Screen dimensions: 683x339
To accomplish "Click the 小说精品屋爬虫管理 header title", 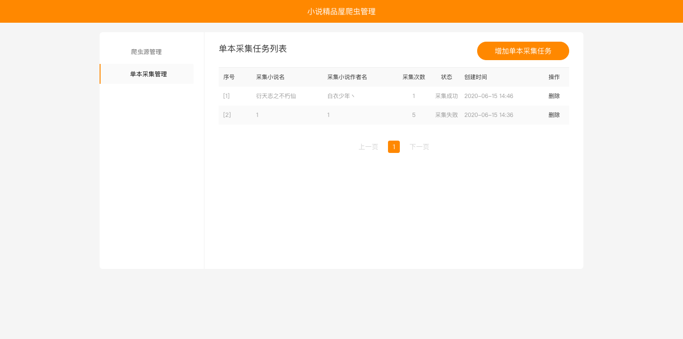I will point(341,11).
